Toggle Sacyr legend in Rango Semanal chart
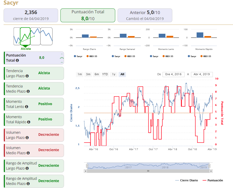Viewport: 233px width, 188px height. (x=116, y=56)
